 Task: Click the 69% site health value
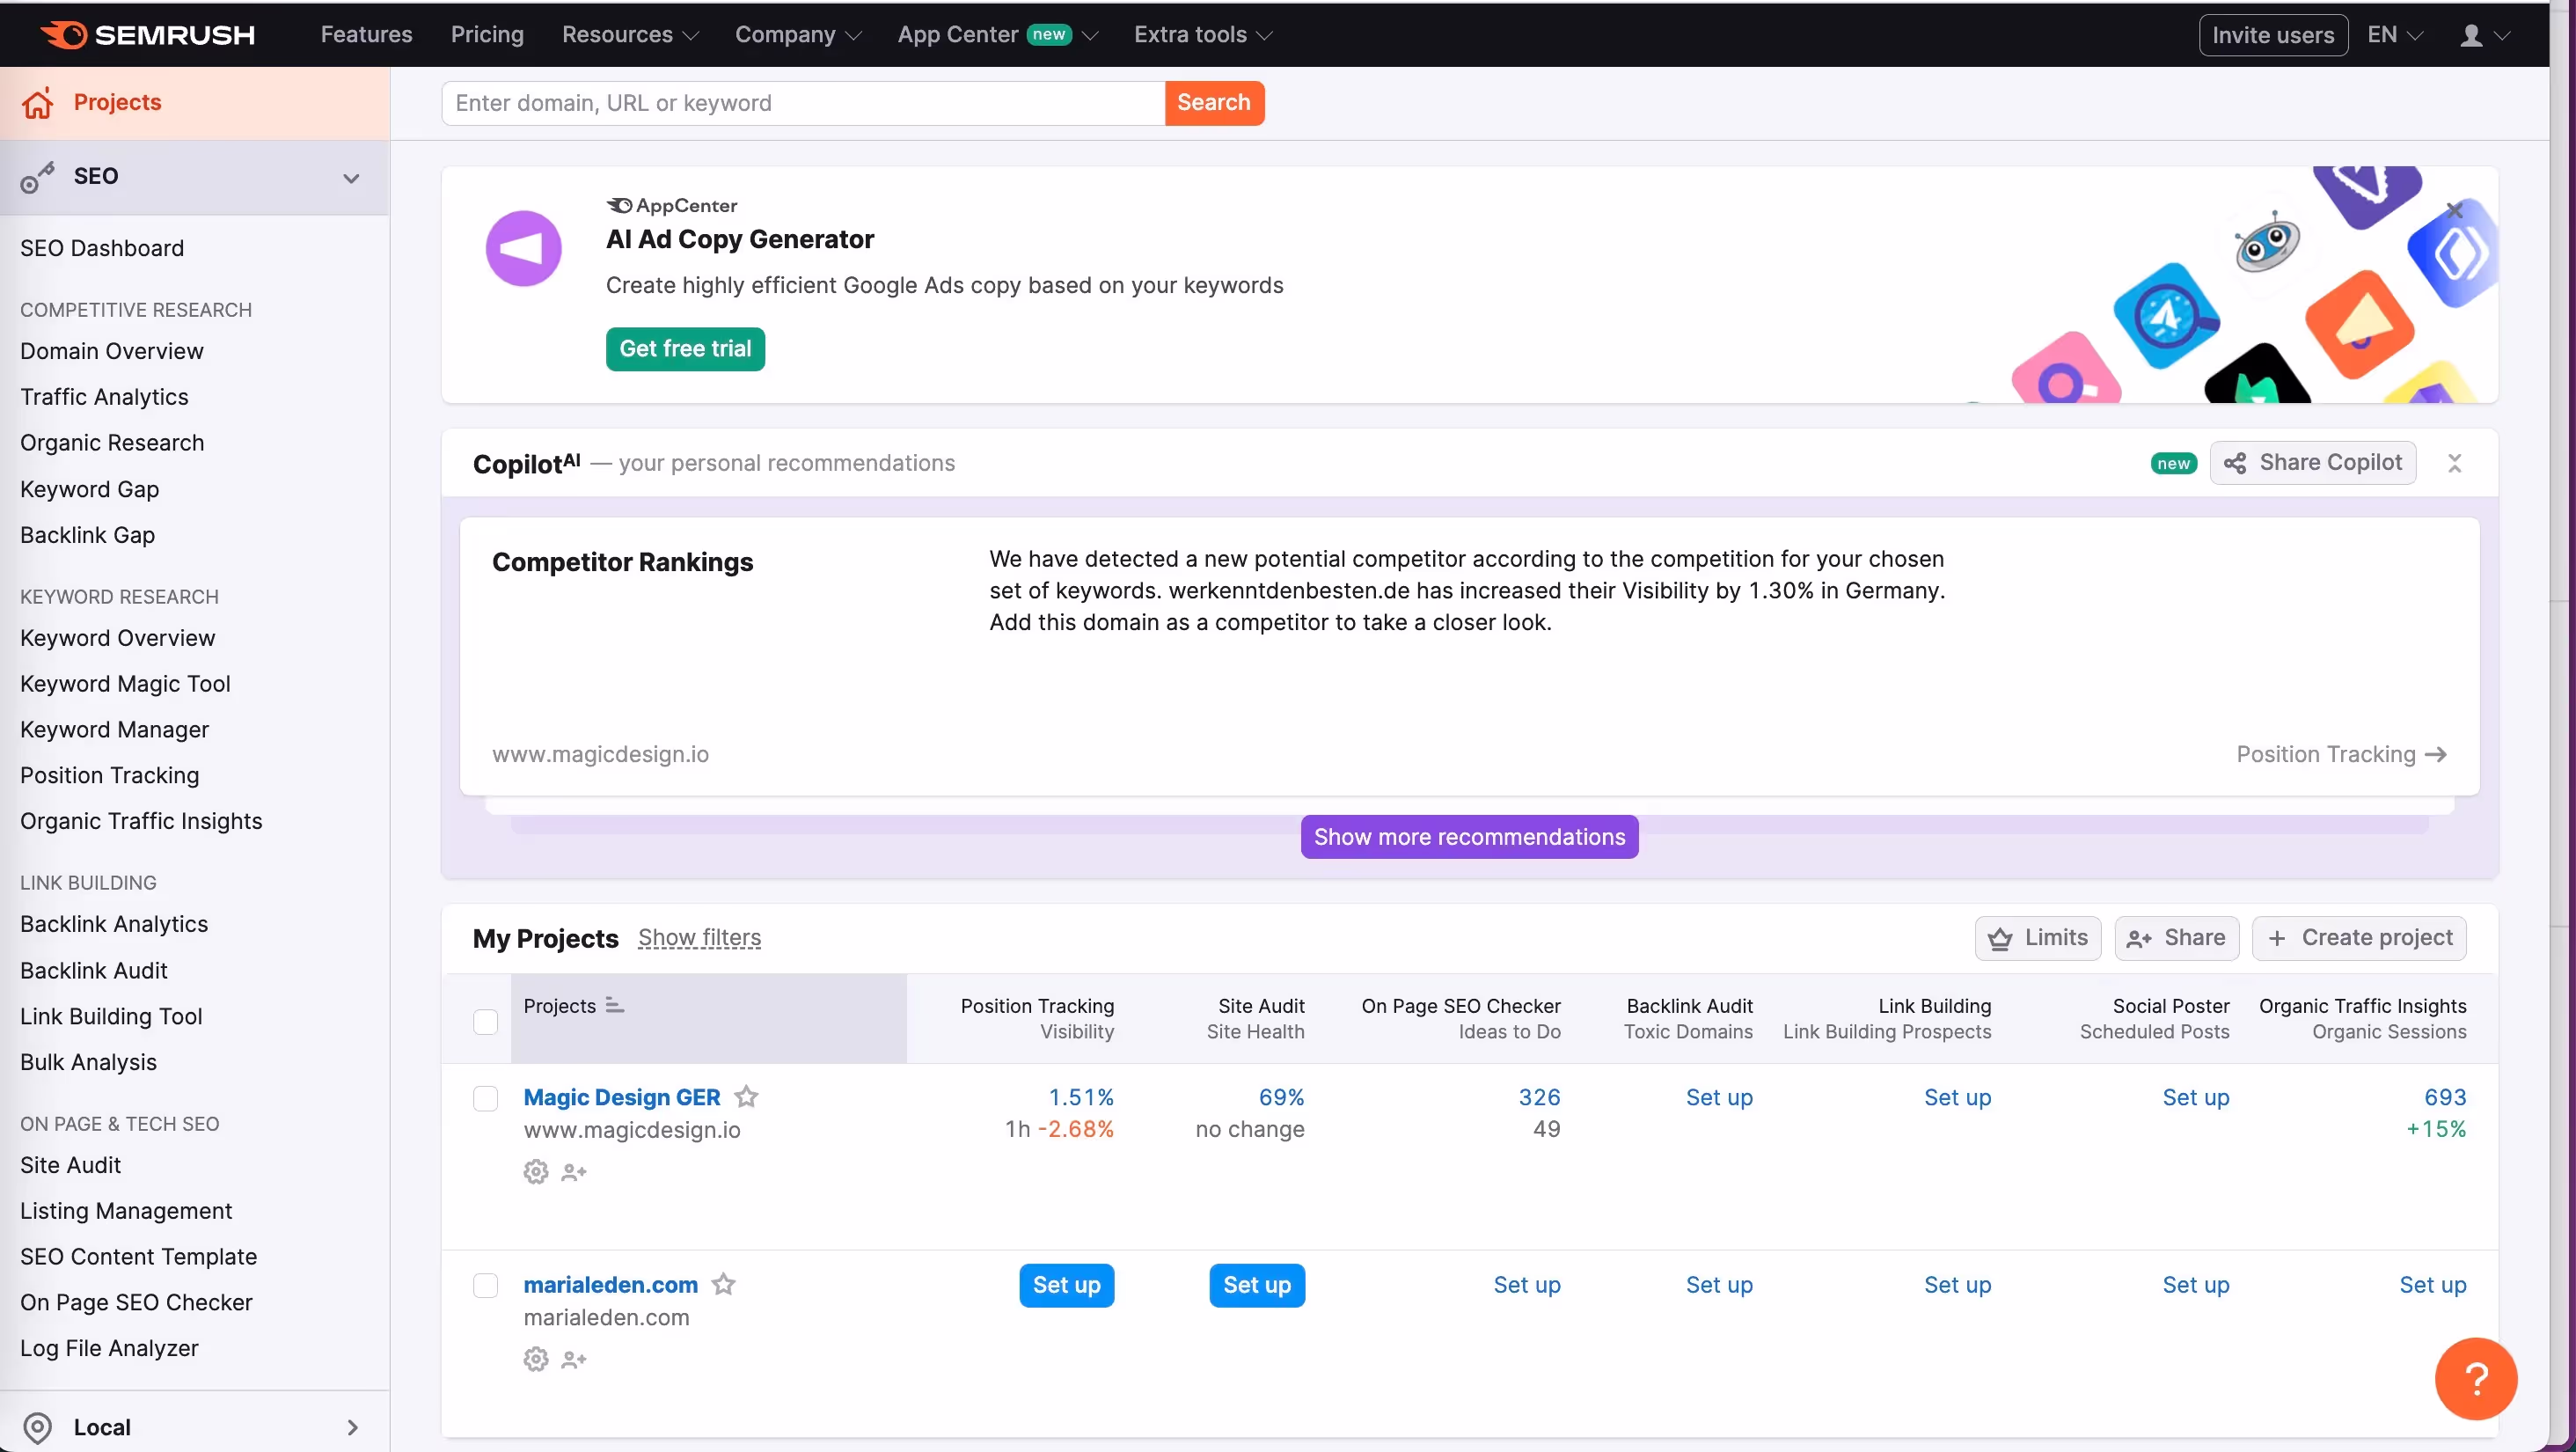click(x=1281, y=1097)
